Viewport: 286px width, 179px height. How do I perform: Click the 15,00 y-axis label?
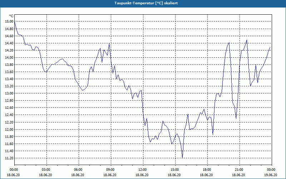click(10, 21)
